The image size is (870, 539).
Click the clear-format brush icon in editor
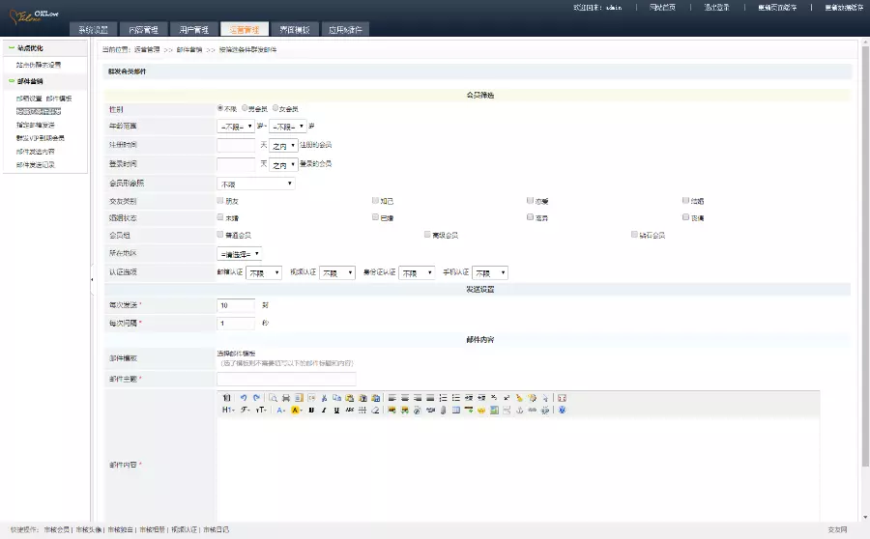pyautogui.click(x=519, y=398)
